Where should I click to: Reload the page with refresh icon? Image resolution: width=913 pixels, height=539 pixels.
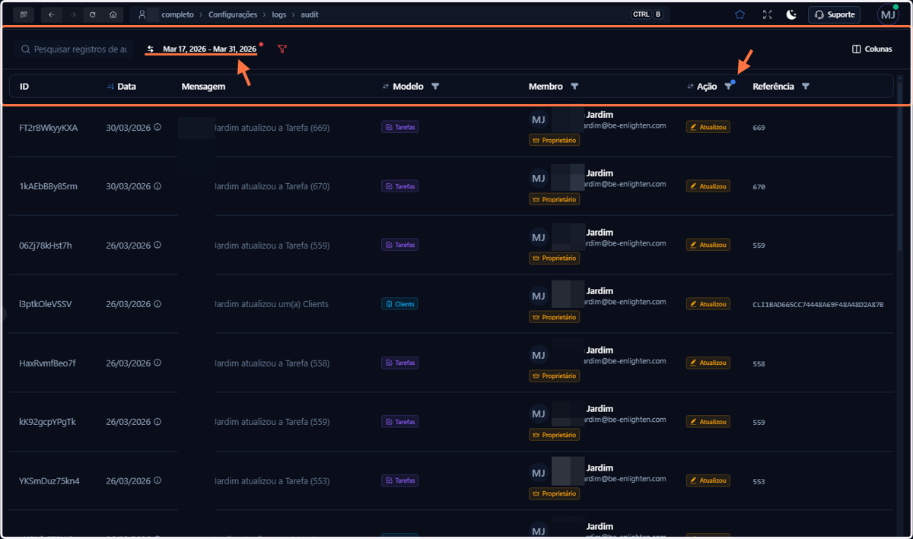click(x=93, y=14)
